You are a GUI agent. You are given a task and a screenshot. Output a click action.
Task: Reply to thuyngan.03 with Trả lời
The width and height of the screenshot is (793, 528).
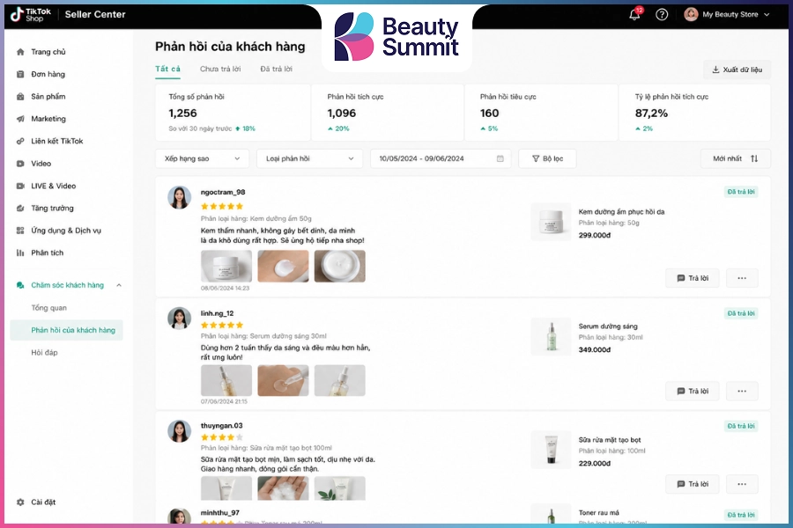[693, 484]
